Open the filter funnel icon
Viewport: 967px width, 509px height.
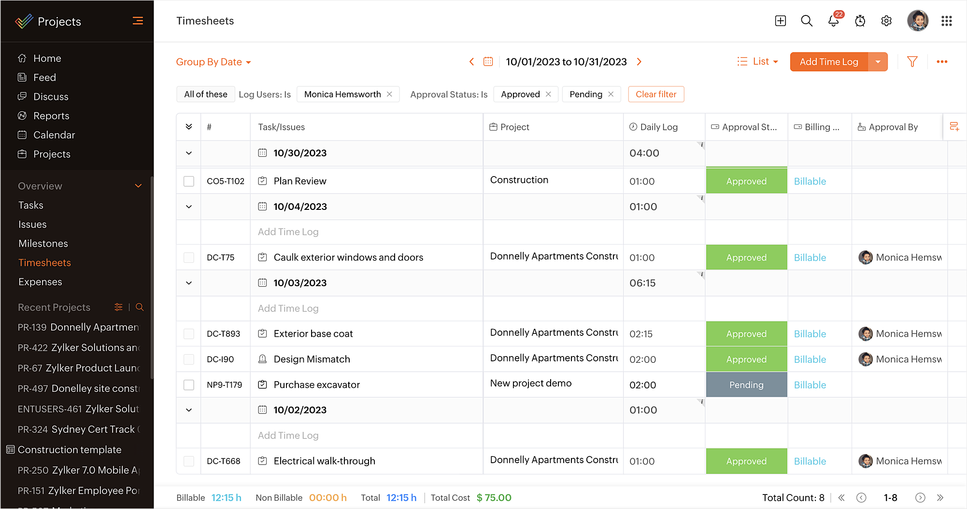click(x=912, y=62)
